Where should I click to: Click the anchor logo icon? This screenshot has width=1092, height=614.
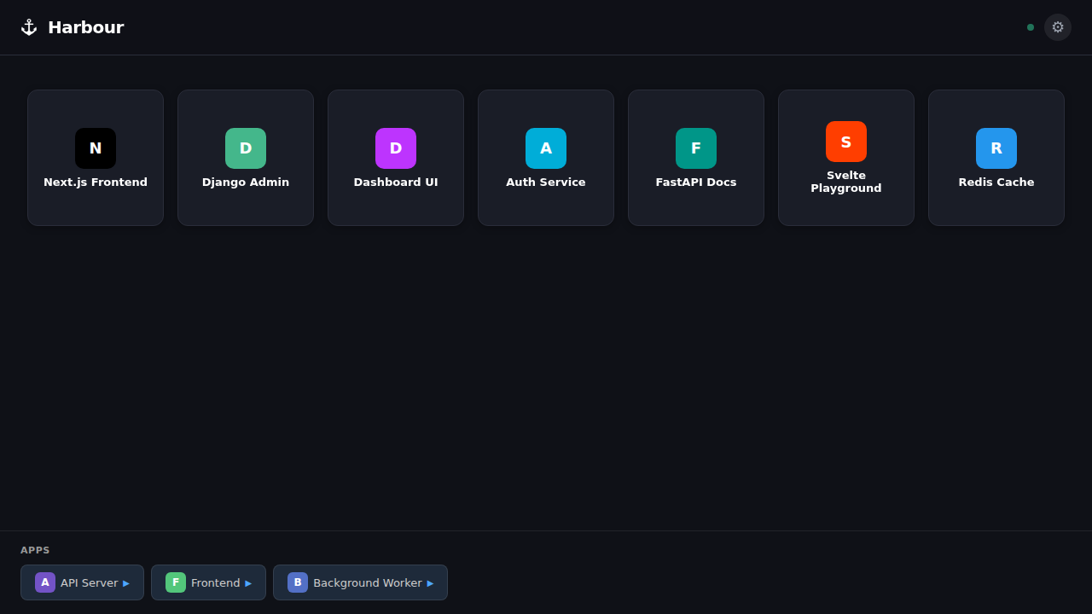[28, 26]
